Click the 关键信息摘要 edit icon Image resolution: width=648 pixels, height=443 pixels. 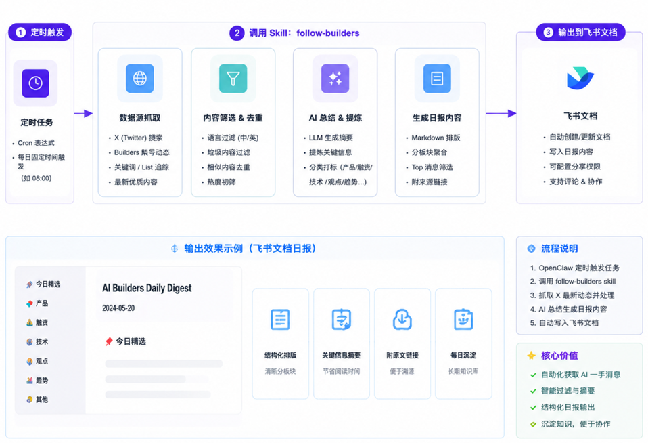(342, 319)
